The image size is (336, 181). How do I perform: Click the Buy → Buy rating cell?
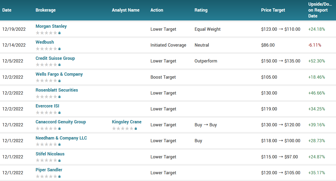[205, 125]
